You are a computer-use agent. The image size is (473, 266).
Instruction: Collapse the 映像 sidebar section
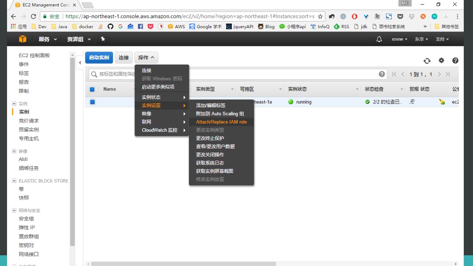tap(14, 151)
